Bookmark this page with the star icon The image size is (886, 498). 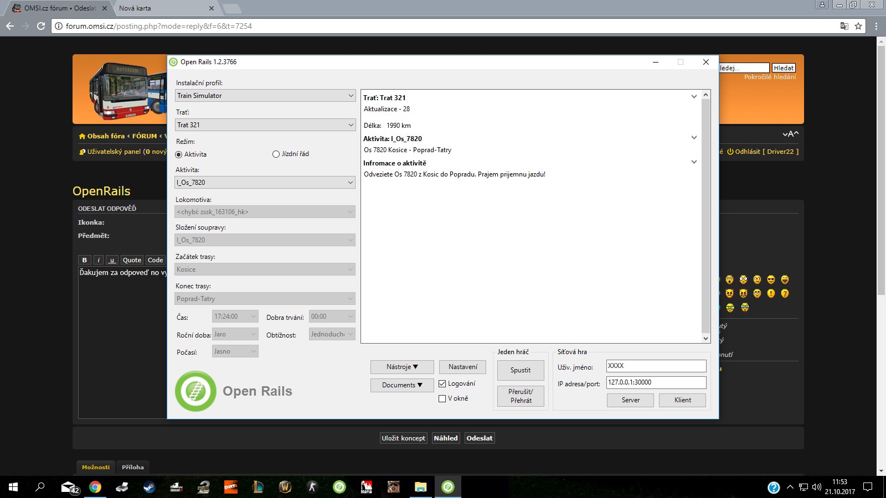858,26
